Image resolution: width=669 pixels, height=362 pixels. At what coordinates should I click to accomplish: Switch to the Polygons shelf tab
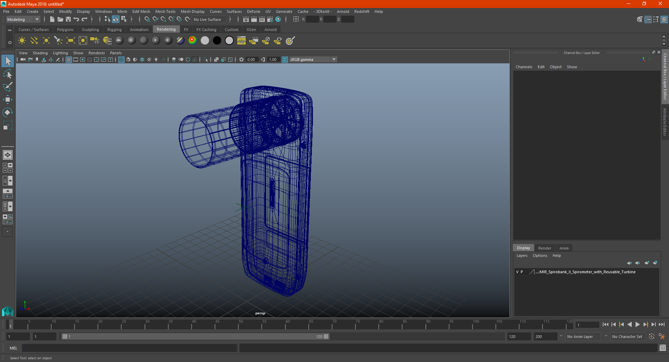click(65, 30)
